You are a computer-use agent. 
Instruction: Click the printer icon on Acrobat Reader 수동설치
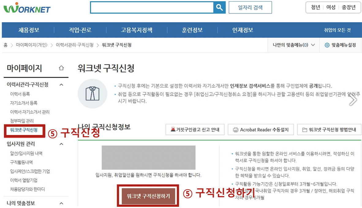[x=236, y=130]
